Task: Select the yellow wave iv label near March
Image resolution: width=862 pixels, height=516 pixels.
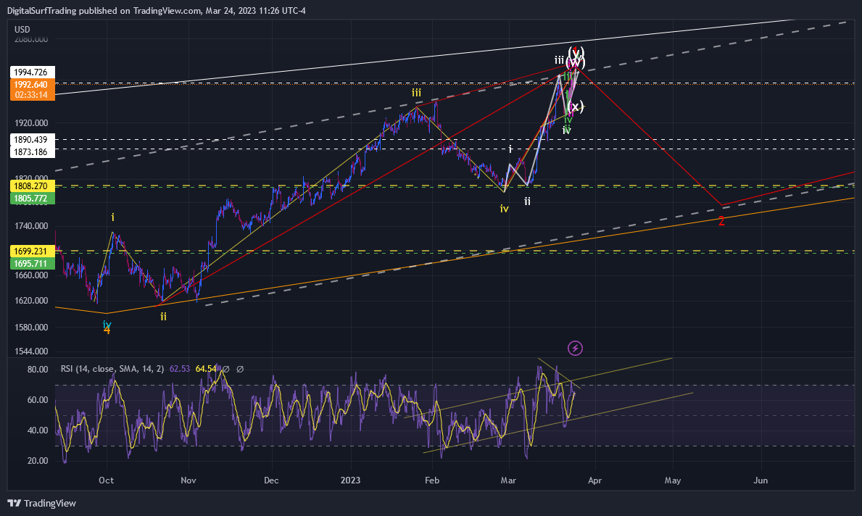Action: pos(504,209)
